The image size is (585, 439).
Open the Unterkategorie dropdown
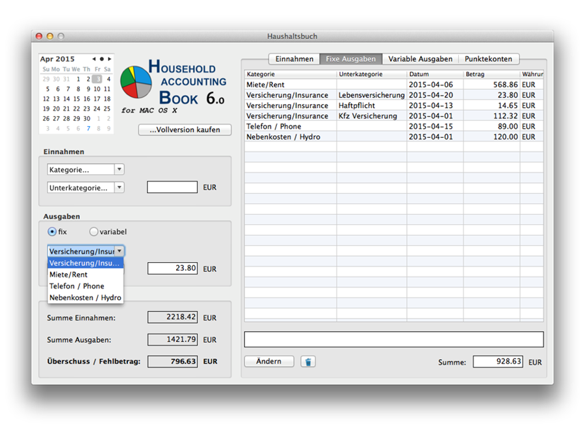pos(85,188)
